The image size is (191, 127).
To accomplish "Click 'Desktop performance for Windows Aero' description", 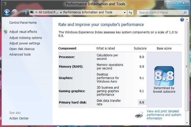I will [108, 78].
